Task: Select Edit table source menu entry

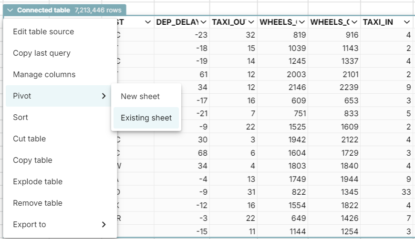Action: (43, 32)
